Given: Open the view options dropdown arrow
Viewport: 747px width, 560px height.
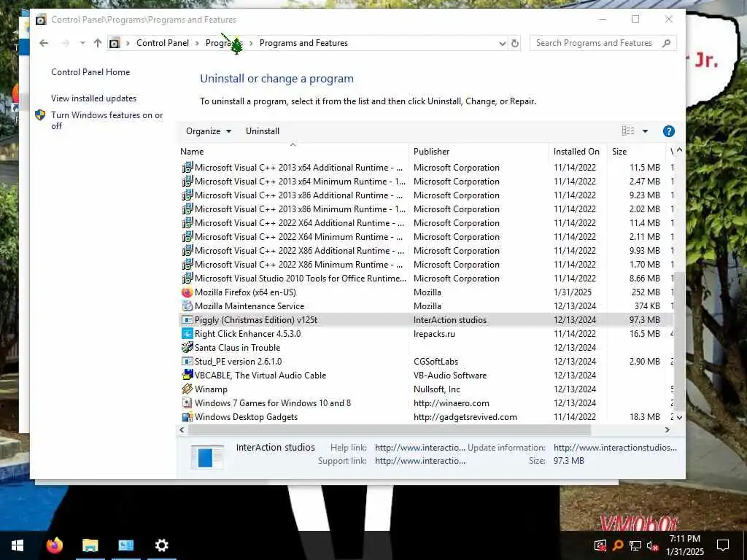Looking at the screenshot, I should tap(645, 131).
